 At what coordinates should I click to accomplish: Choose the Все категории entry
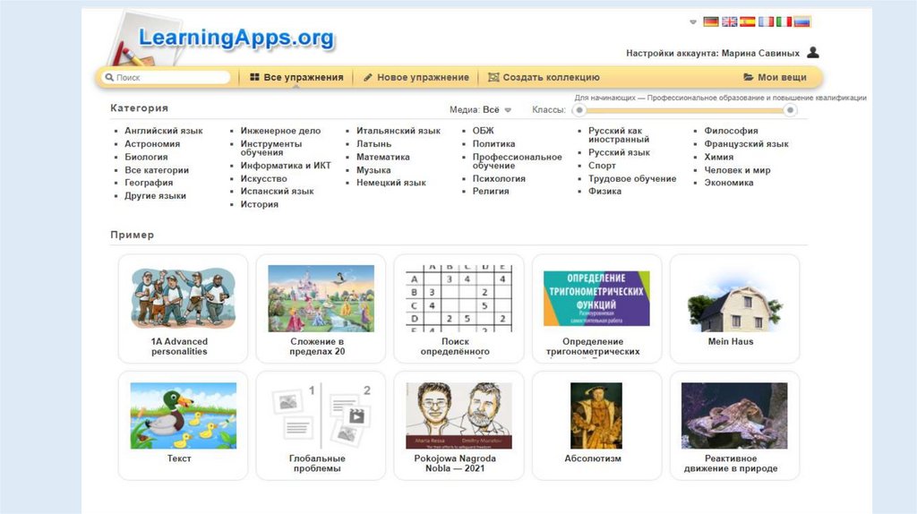click(x=157, y=170)
